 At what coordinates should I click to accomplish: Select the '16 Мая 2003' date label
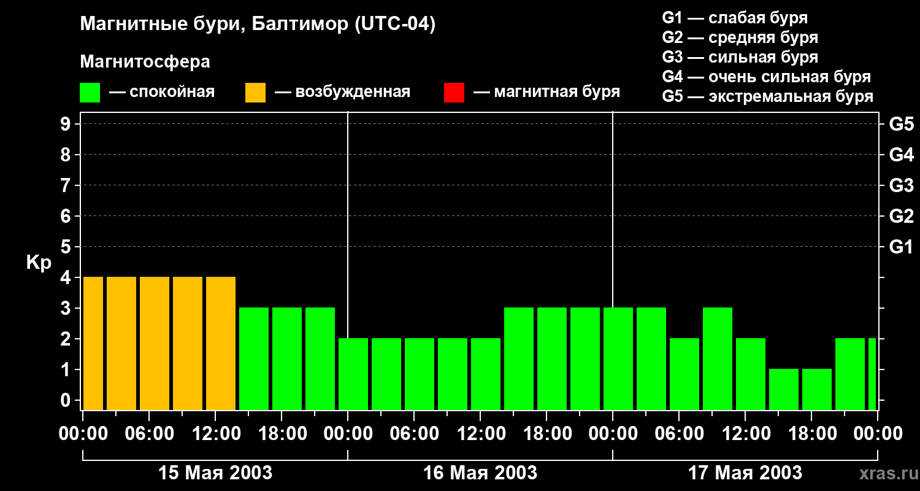480,473
